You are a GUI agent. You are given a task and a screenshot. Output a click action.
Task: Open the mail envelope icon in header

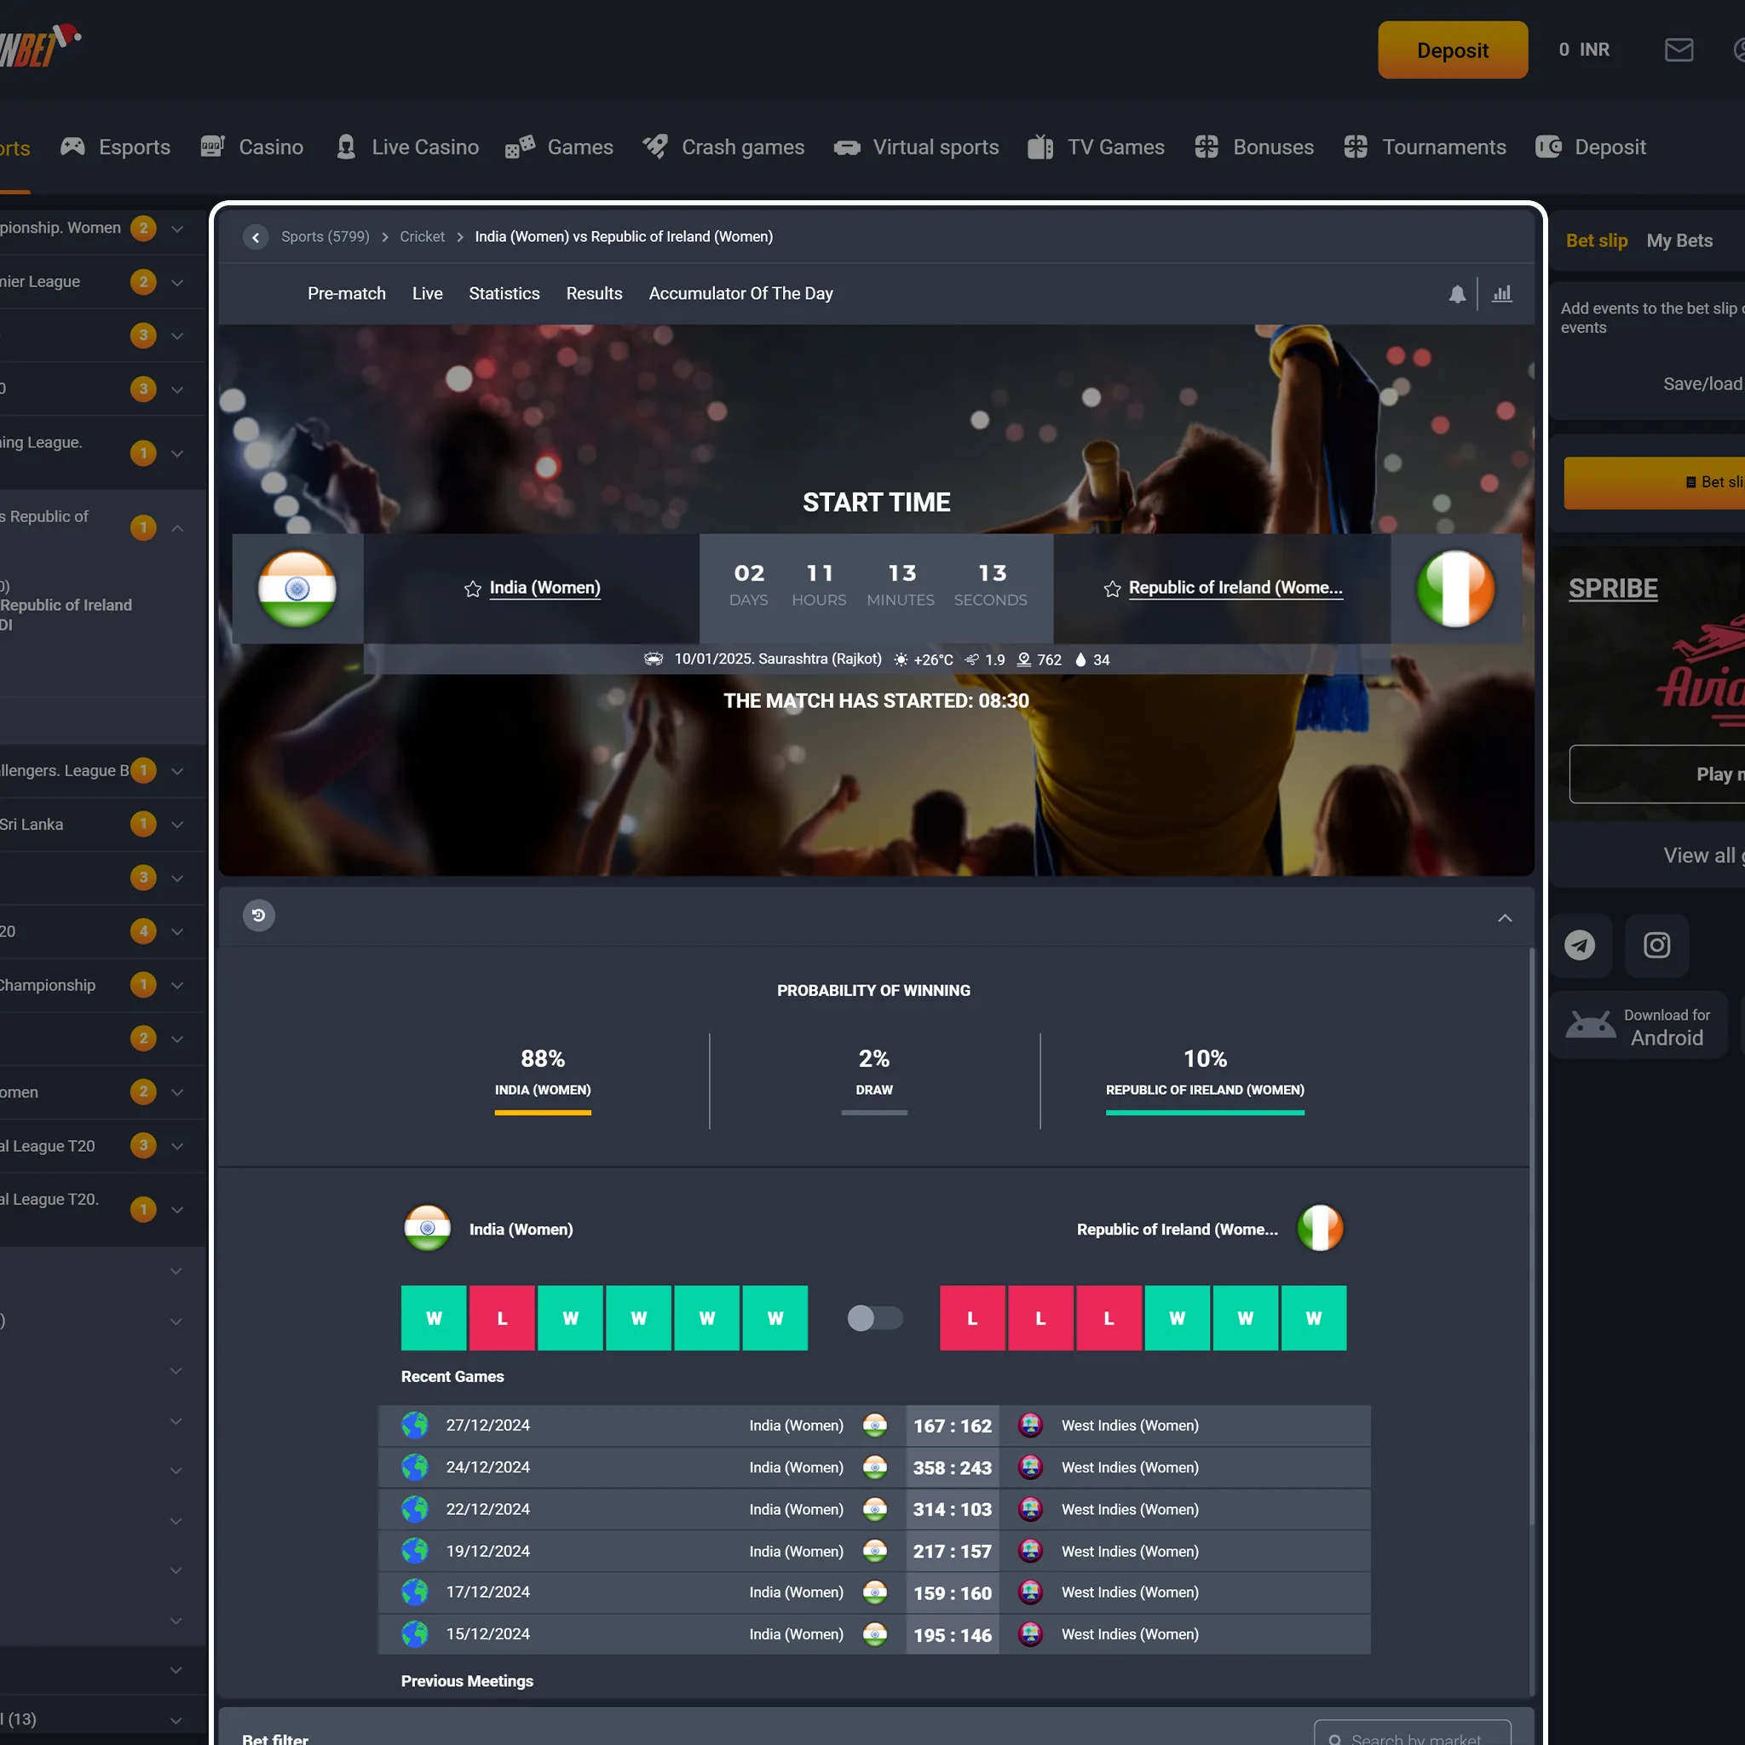[x=1679, y=49]
